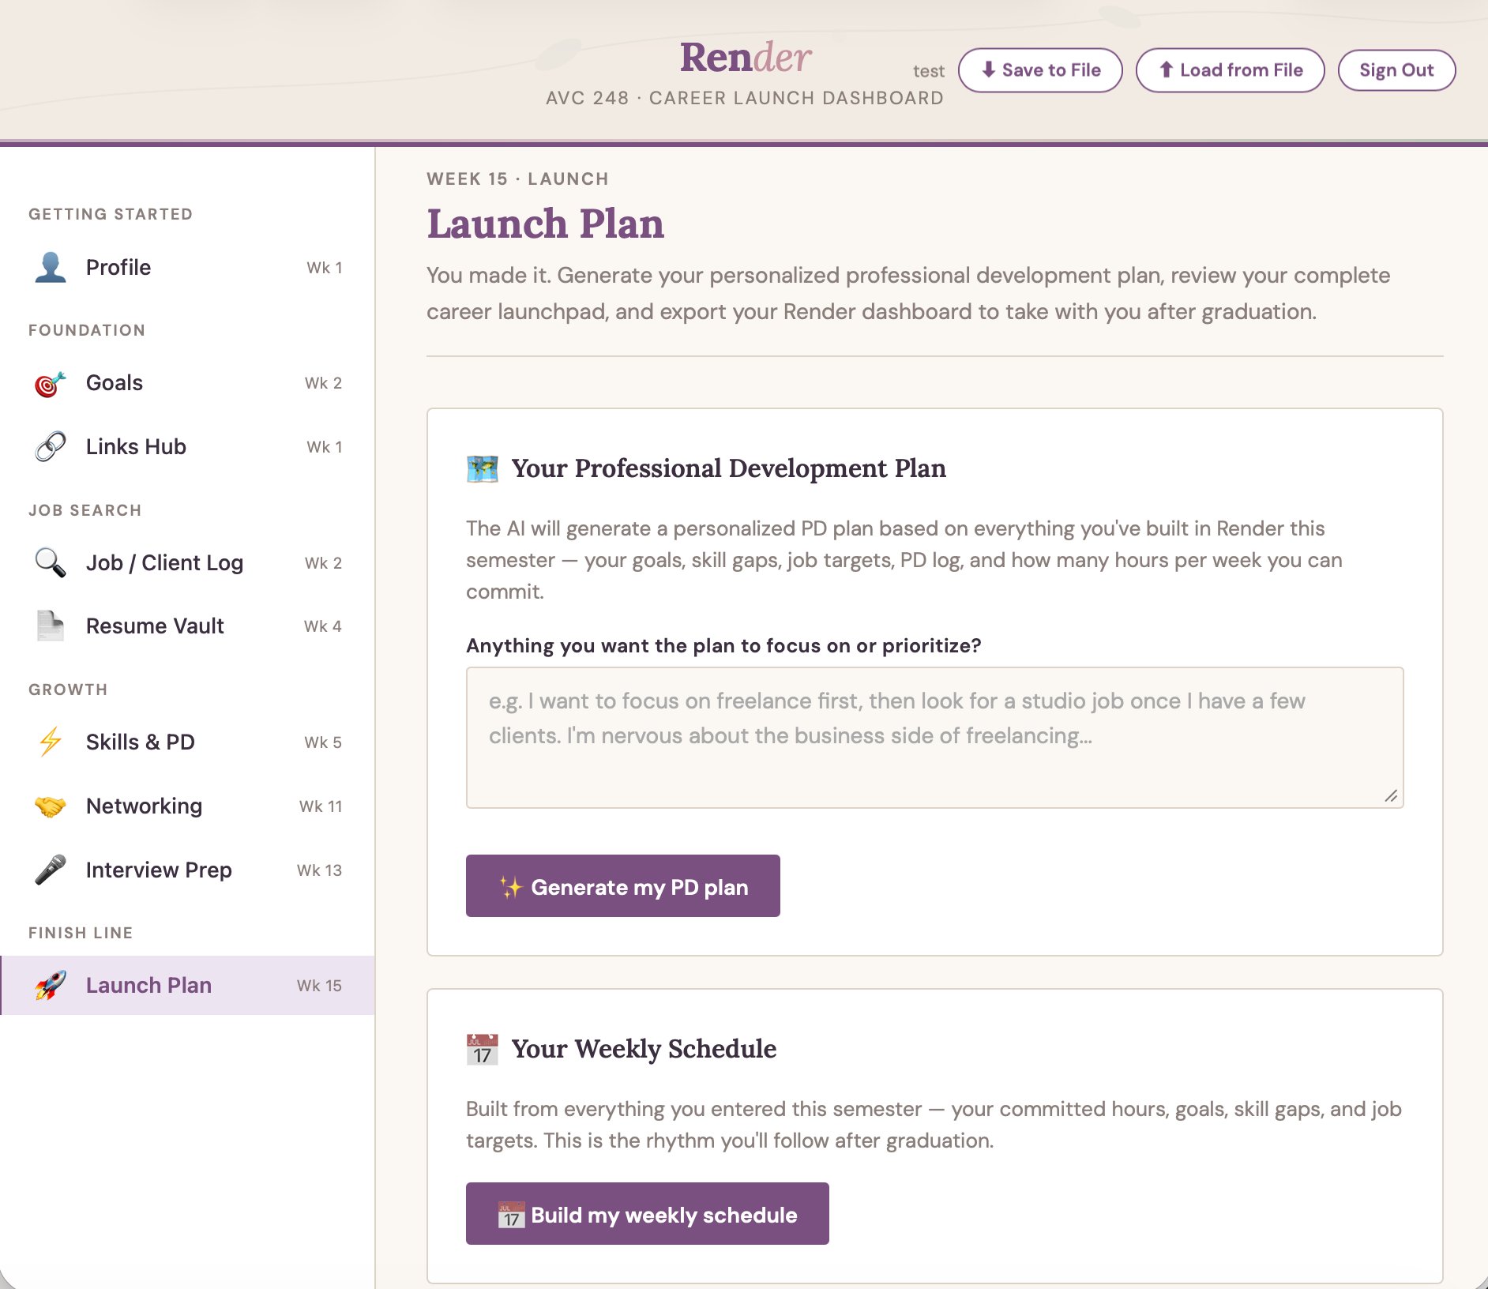Click the 'Wk 4' label
This screenshot has width=1488, height=1289.
(323, 626)
